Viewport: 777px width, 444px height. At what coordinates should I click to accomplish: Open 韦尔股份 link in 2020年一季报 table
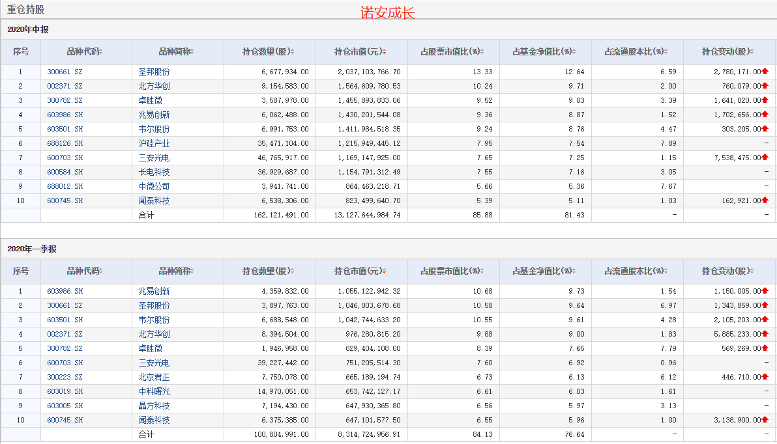154,320
